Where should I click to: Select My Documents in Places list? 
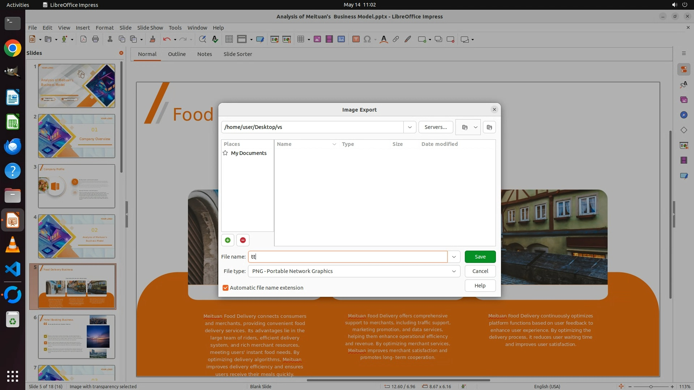248,153
